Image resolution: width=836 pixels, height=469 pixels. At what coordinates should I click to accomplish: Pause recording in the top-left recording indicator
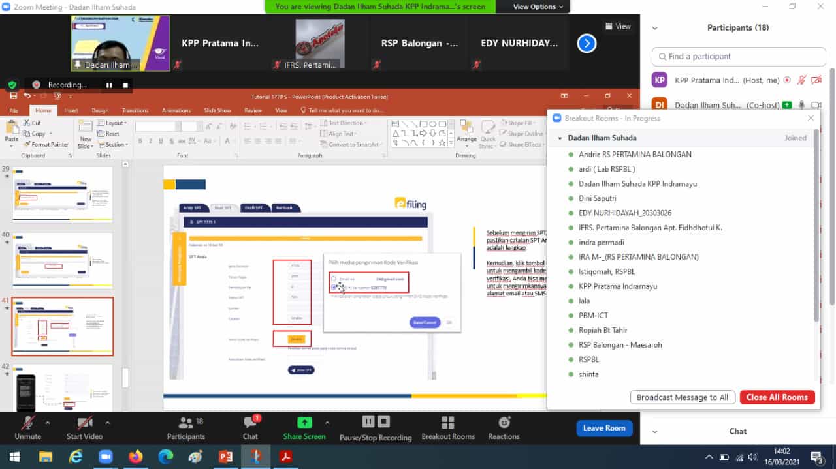click(109, 85)
